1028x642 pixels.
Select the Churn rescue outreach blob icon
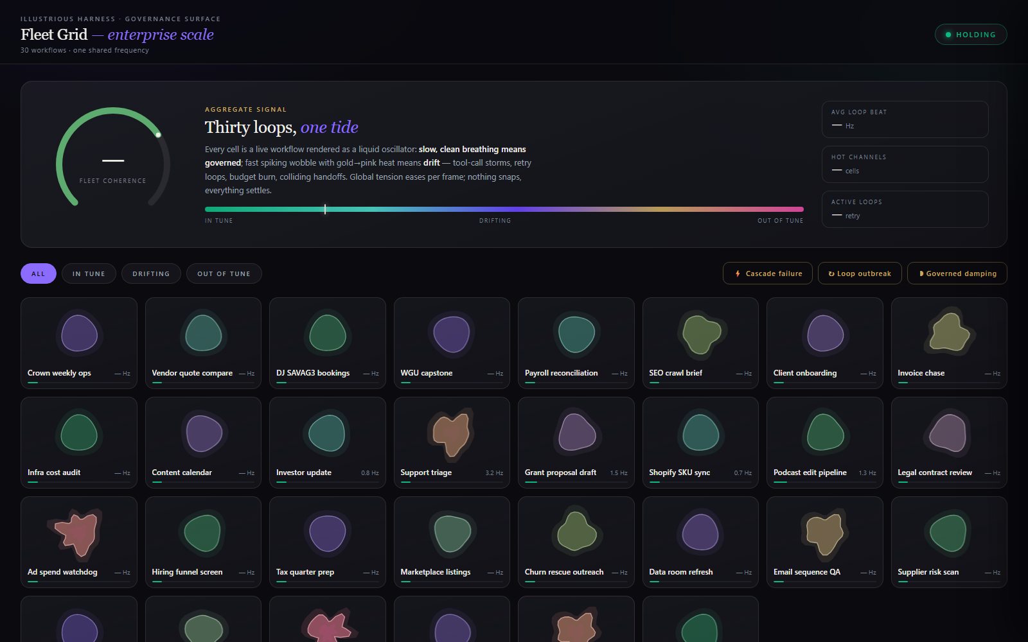(x=576, y=532)
